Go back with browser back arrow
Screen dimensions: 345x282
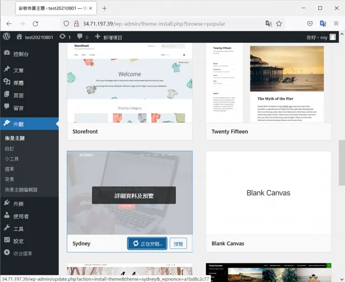coord(9,24)
